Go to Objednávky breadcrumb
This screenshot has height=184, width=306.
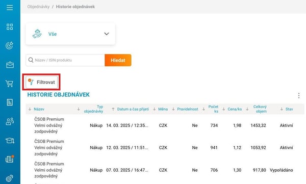[x=38, y=7]
